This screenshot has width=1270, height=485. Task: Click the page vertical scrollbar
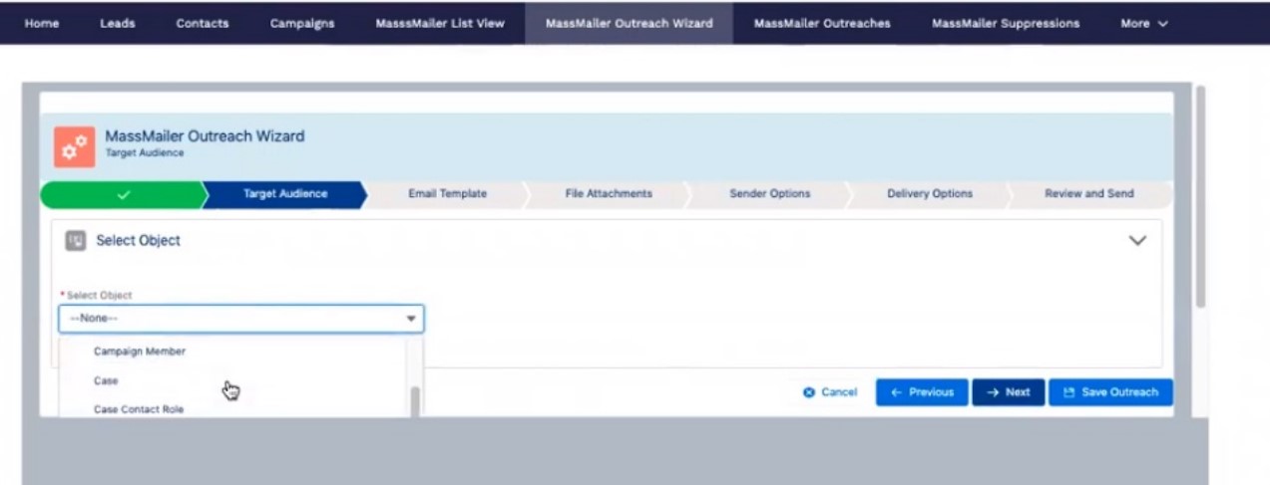pos(1200,196)
